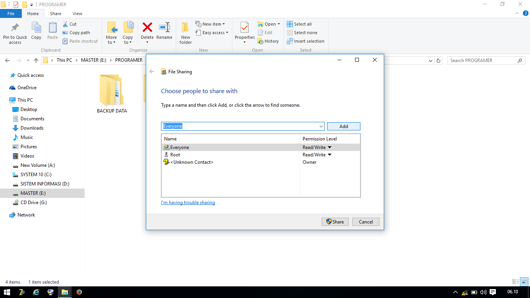Click the Pin to Quick access icon
The width and height of the screenshot is (530, 298).
(x=15, y=28)
